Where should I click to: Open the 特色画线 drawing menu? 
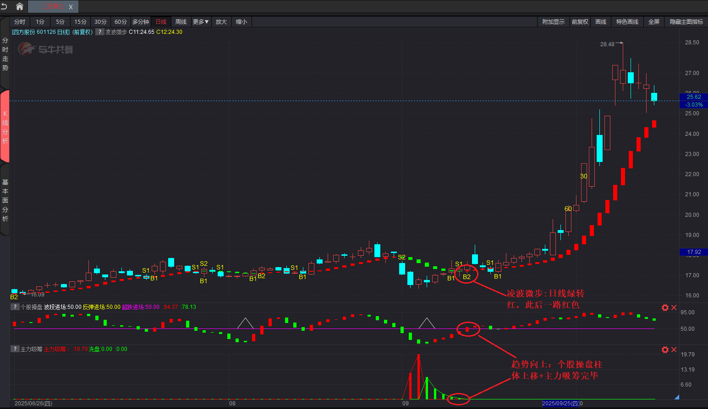(x=627, y=22)
